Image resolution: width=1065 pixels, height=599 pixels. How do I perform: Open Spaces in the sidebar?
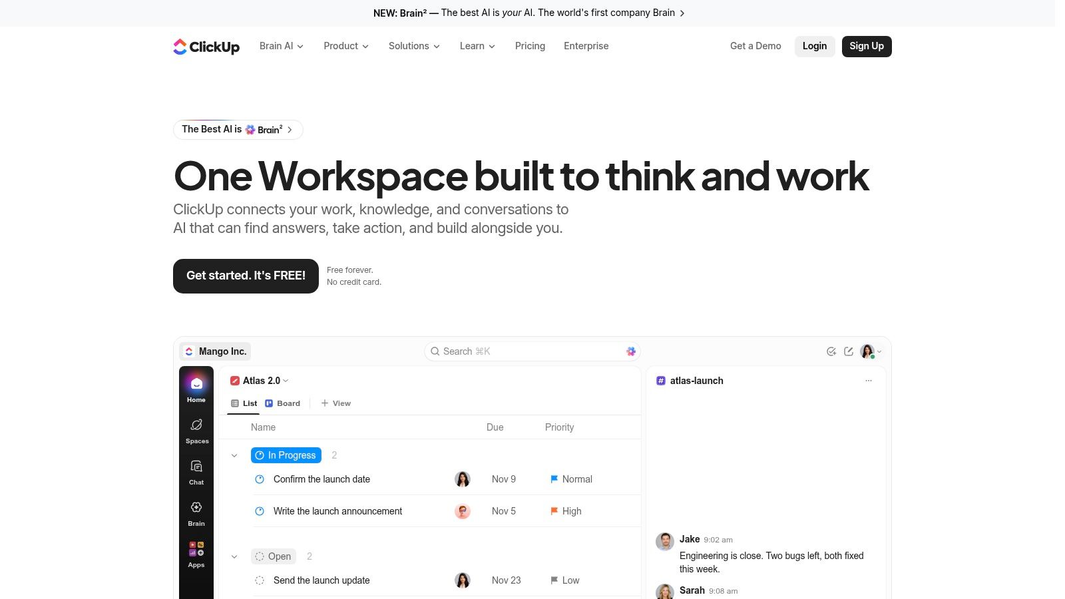click(196, 431)
